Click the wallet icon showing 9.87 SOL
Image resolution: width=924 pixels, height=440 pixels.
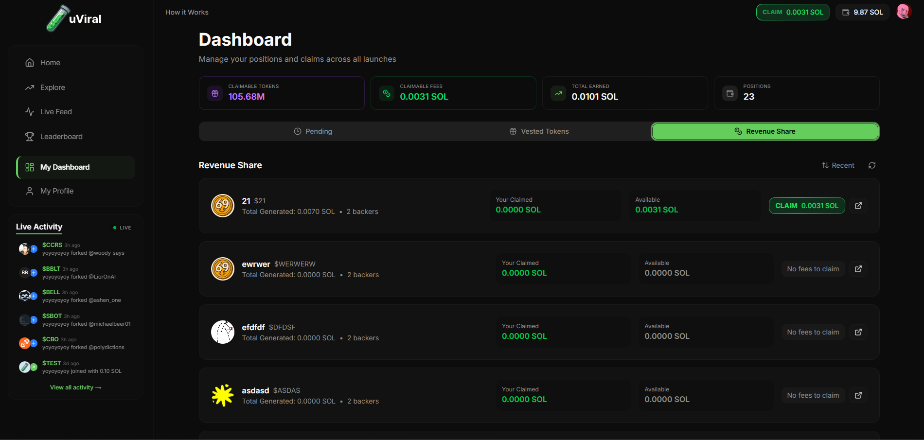(846, 12)
